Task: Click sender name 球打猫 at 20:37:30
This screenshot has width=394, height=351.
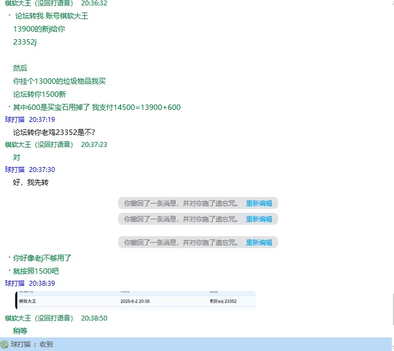Action: tap(14, 170)
